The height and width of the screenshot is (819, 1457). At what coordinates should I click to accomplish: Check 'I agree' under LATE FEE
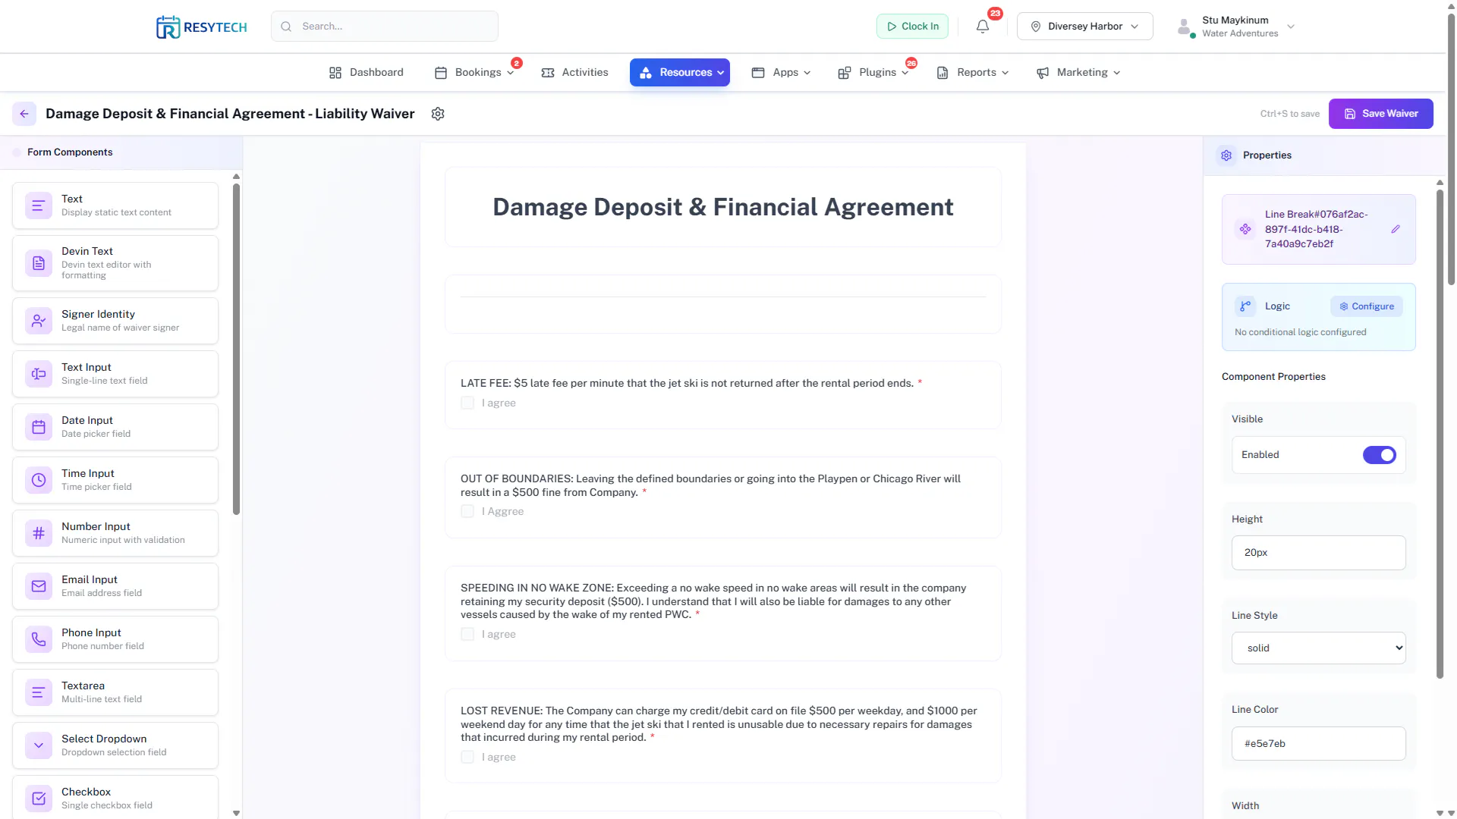(467, 403)
